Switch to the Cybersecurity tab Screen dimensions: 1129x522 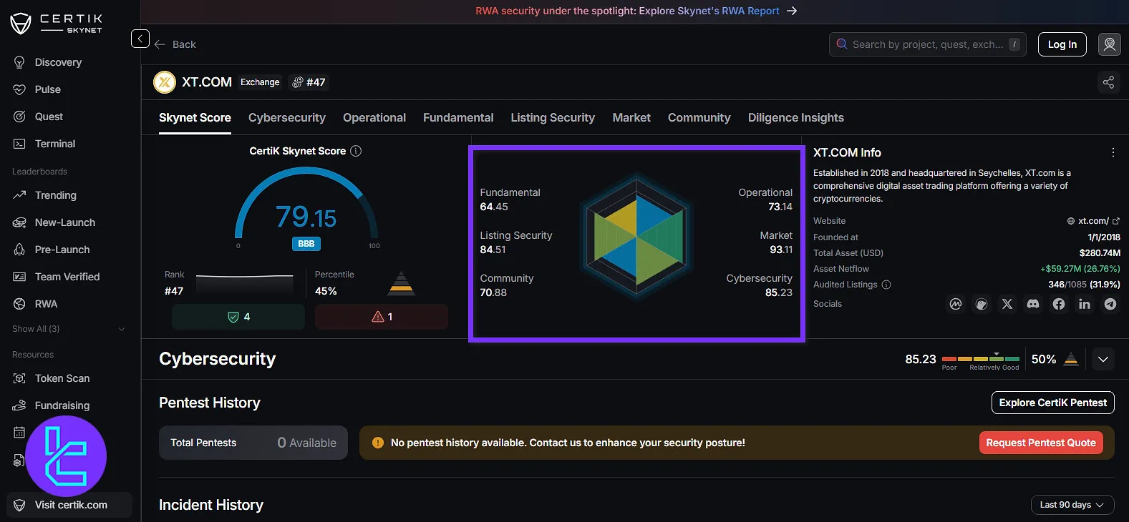(287, 118)
